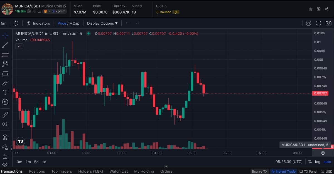Open the Orders tab
The image size is (334, 174).
(x=166, y=171)
